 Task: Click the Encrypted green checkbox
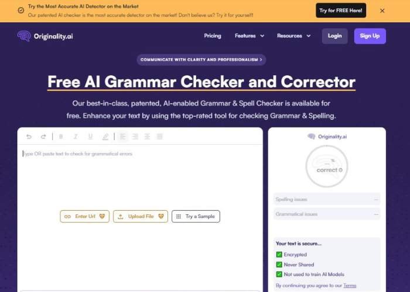coord(279,255)
